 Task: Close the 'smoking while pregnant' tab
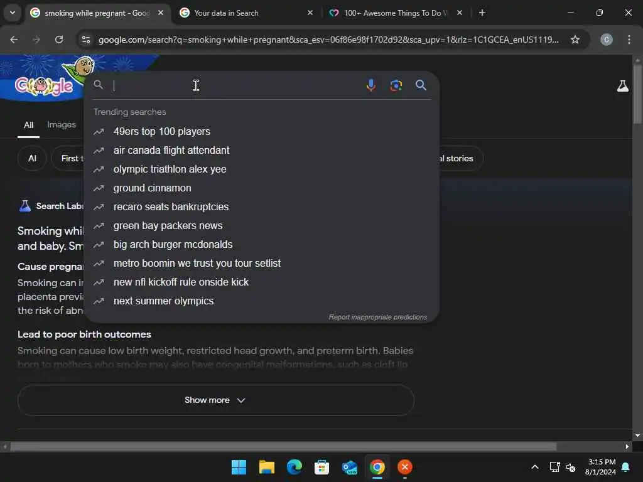(161, 13)
